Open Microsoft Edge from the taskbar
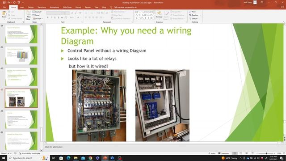The height and width of the screenshot is (161, 286). [68, 158]
